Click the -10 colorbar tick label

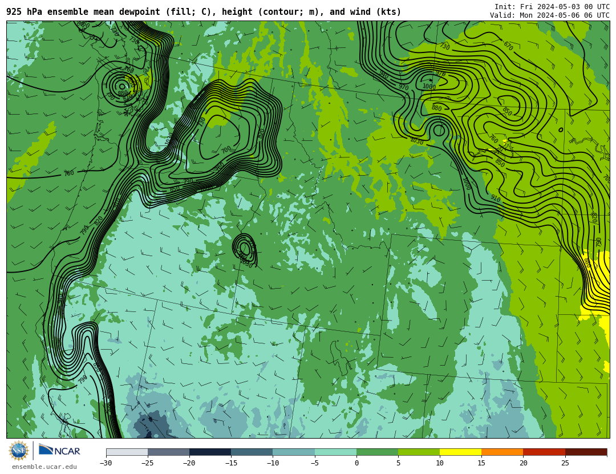point(273,463)
